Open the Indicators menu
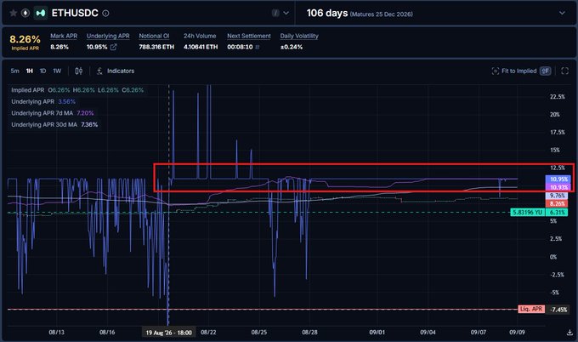The width and height of the screenshot is (578, 342). (121, 71)
